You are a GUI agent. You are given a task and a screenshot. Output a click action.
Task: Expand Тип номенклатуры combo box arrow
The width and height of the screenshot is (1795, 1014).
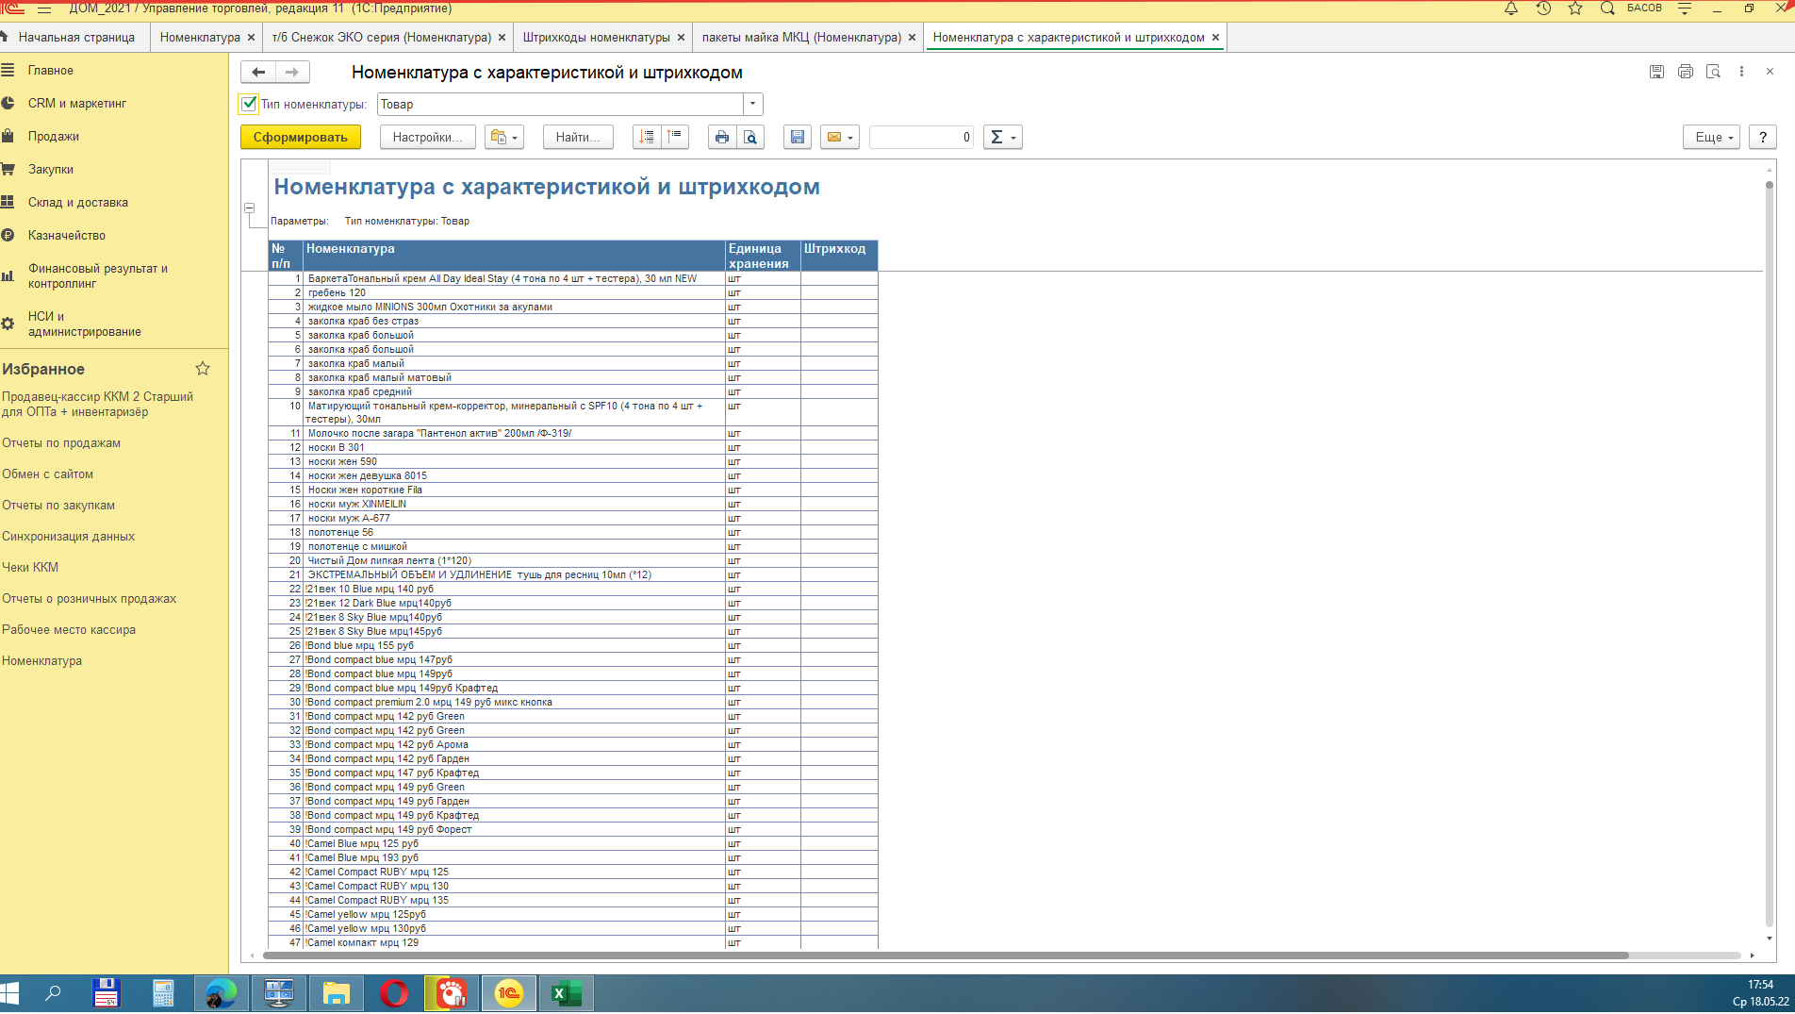pyautogui.click(x=752, y=104)
